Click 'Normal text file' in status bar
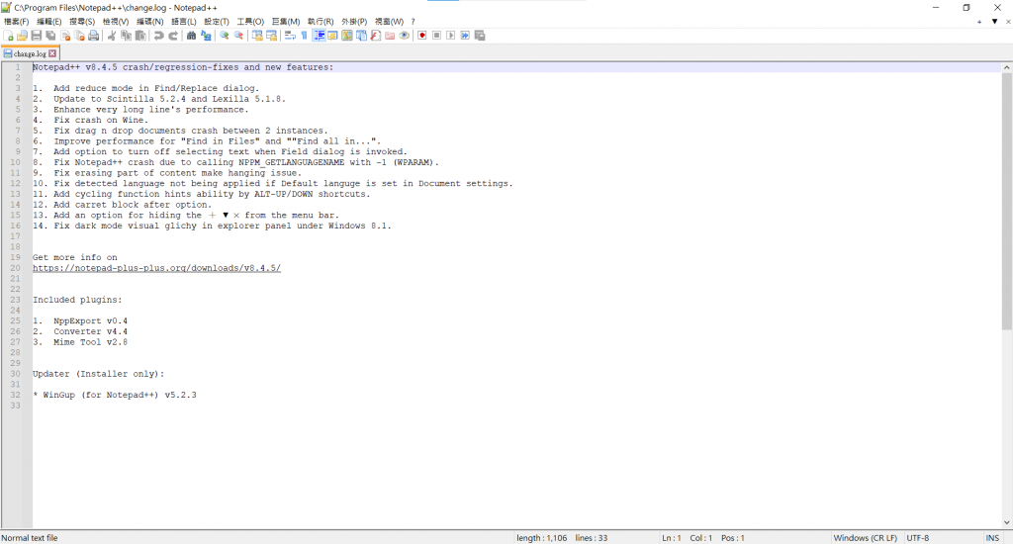 (30, 537)
